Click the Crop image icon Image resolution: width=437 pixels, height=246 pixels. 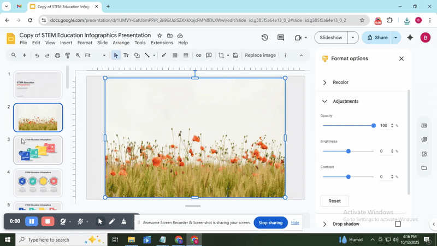pos(221,55)
